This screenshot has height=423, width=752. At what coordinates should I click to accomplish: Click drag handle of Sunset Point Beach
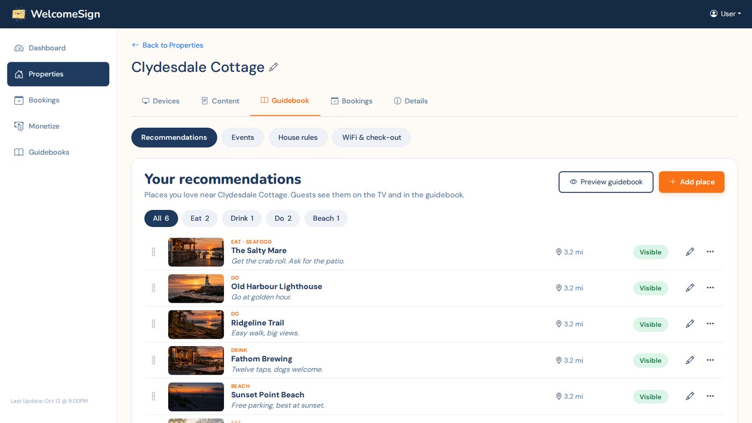[x=154, y=396]
